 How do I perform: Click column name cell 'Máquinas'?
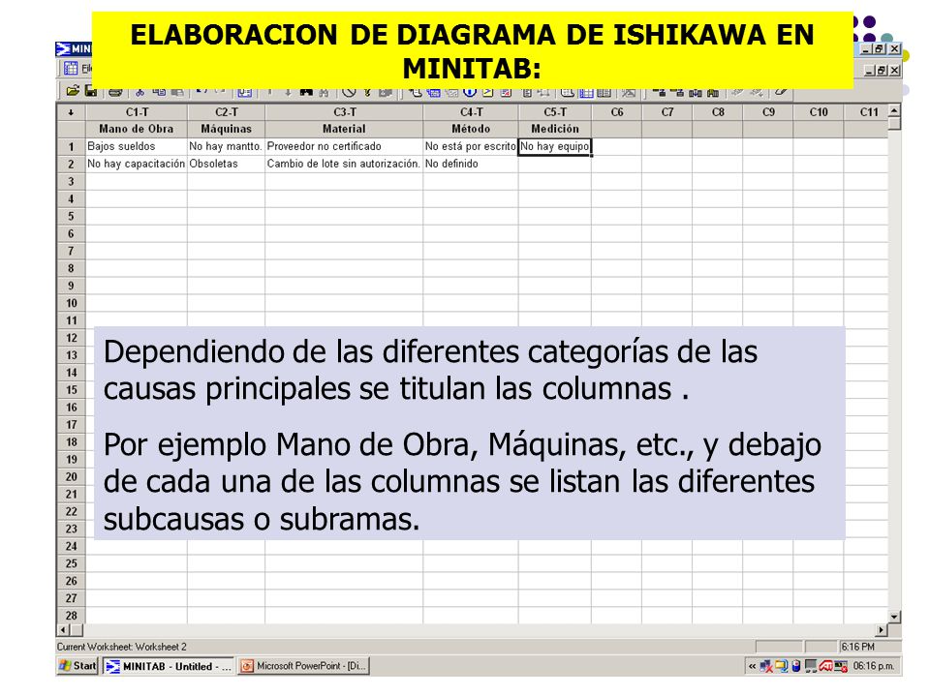[x=226, y=129]
